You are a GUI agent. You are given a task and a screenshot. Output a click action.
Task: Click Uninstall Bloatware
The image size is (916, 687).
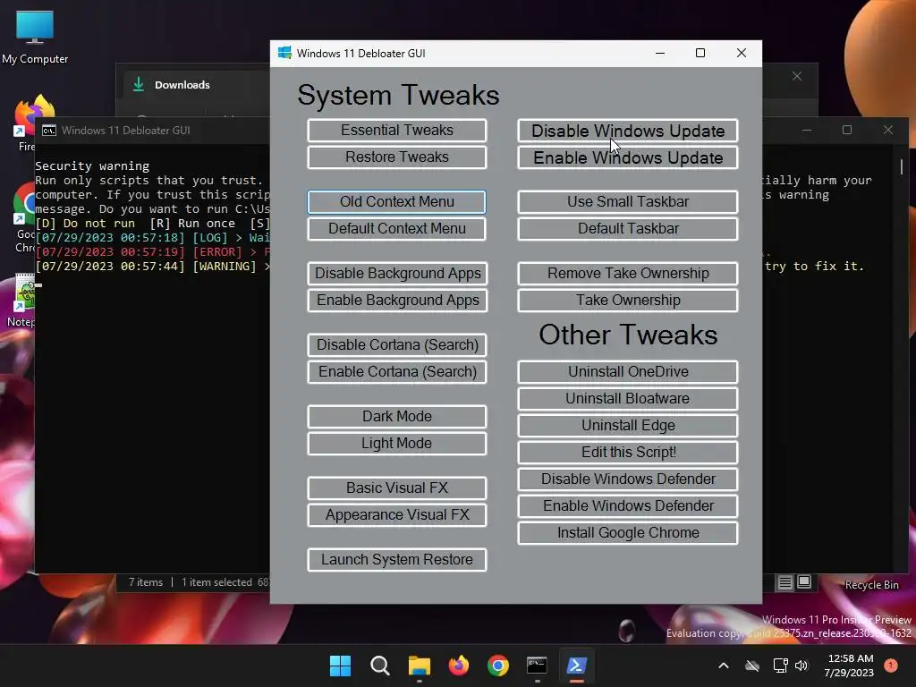628,398
